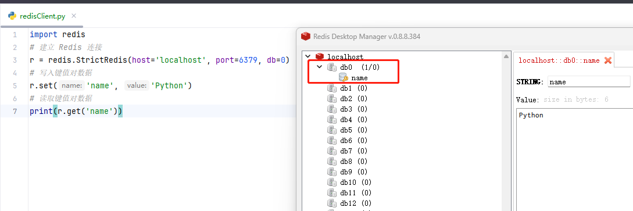Click the db7 database icon
Screen dimensions: 633x211
tap(332, 151)
